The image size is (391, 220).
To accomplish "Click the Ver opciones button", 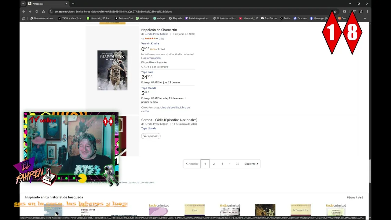I will pyautogui.click(x=151, y=136).
